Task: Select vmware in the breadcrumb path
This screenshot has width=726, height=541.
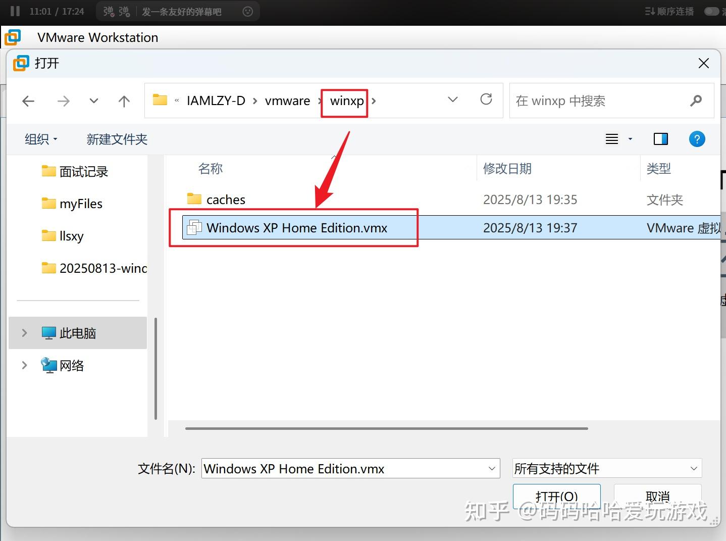Action: point(287,101)
